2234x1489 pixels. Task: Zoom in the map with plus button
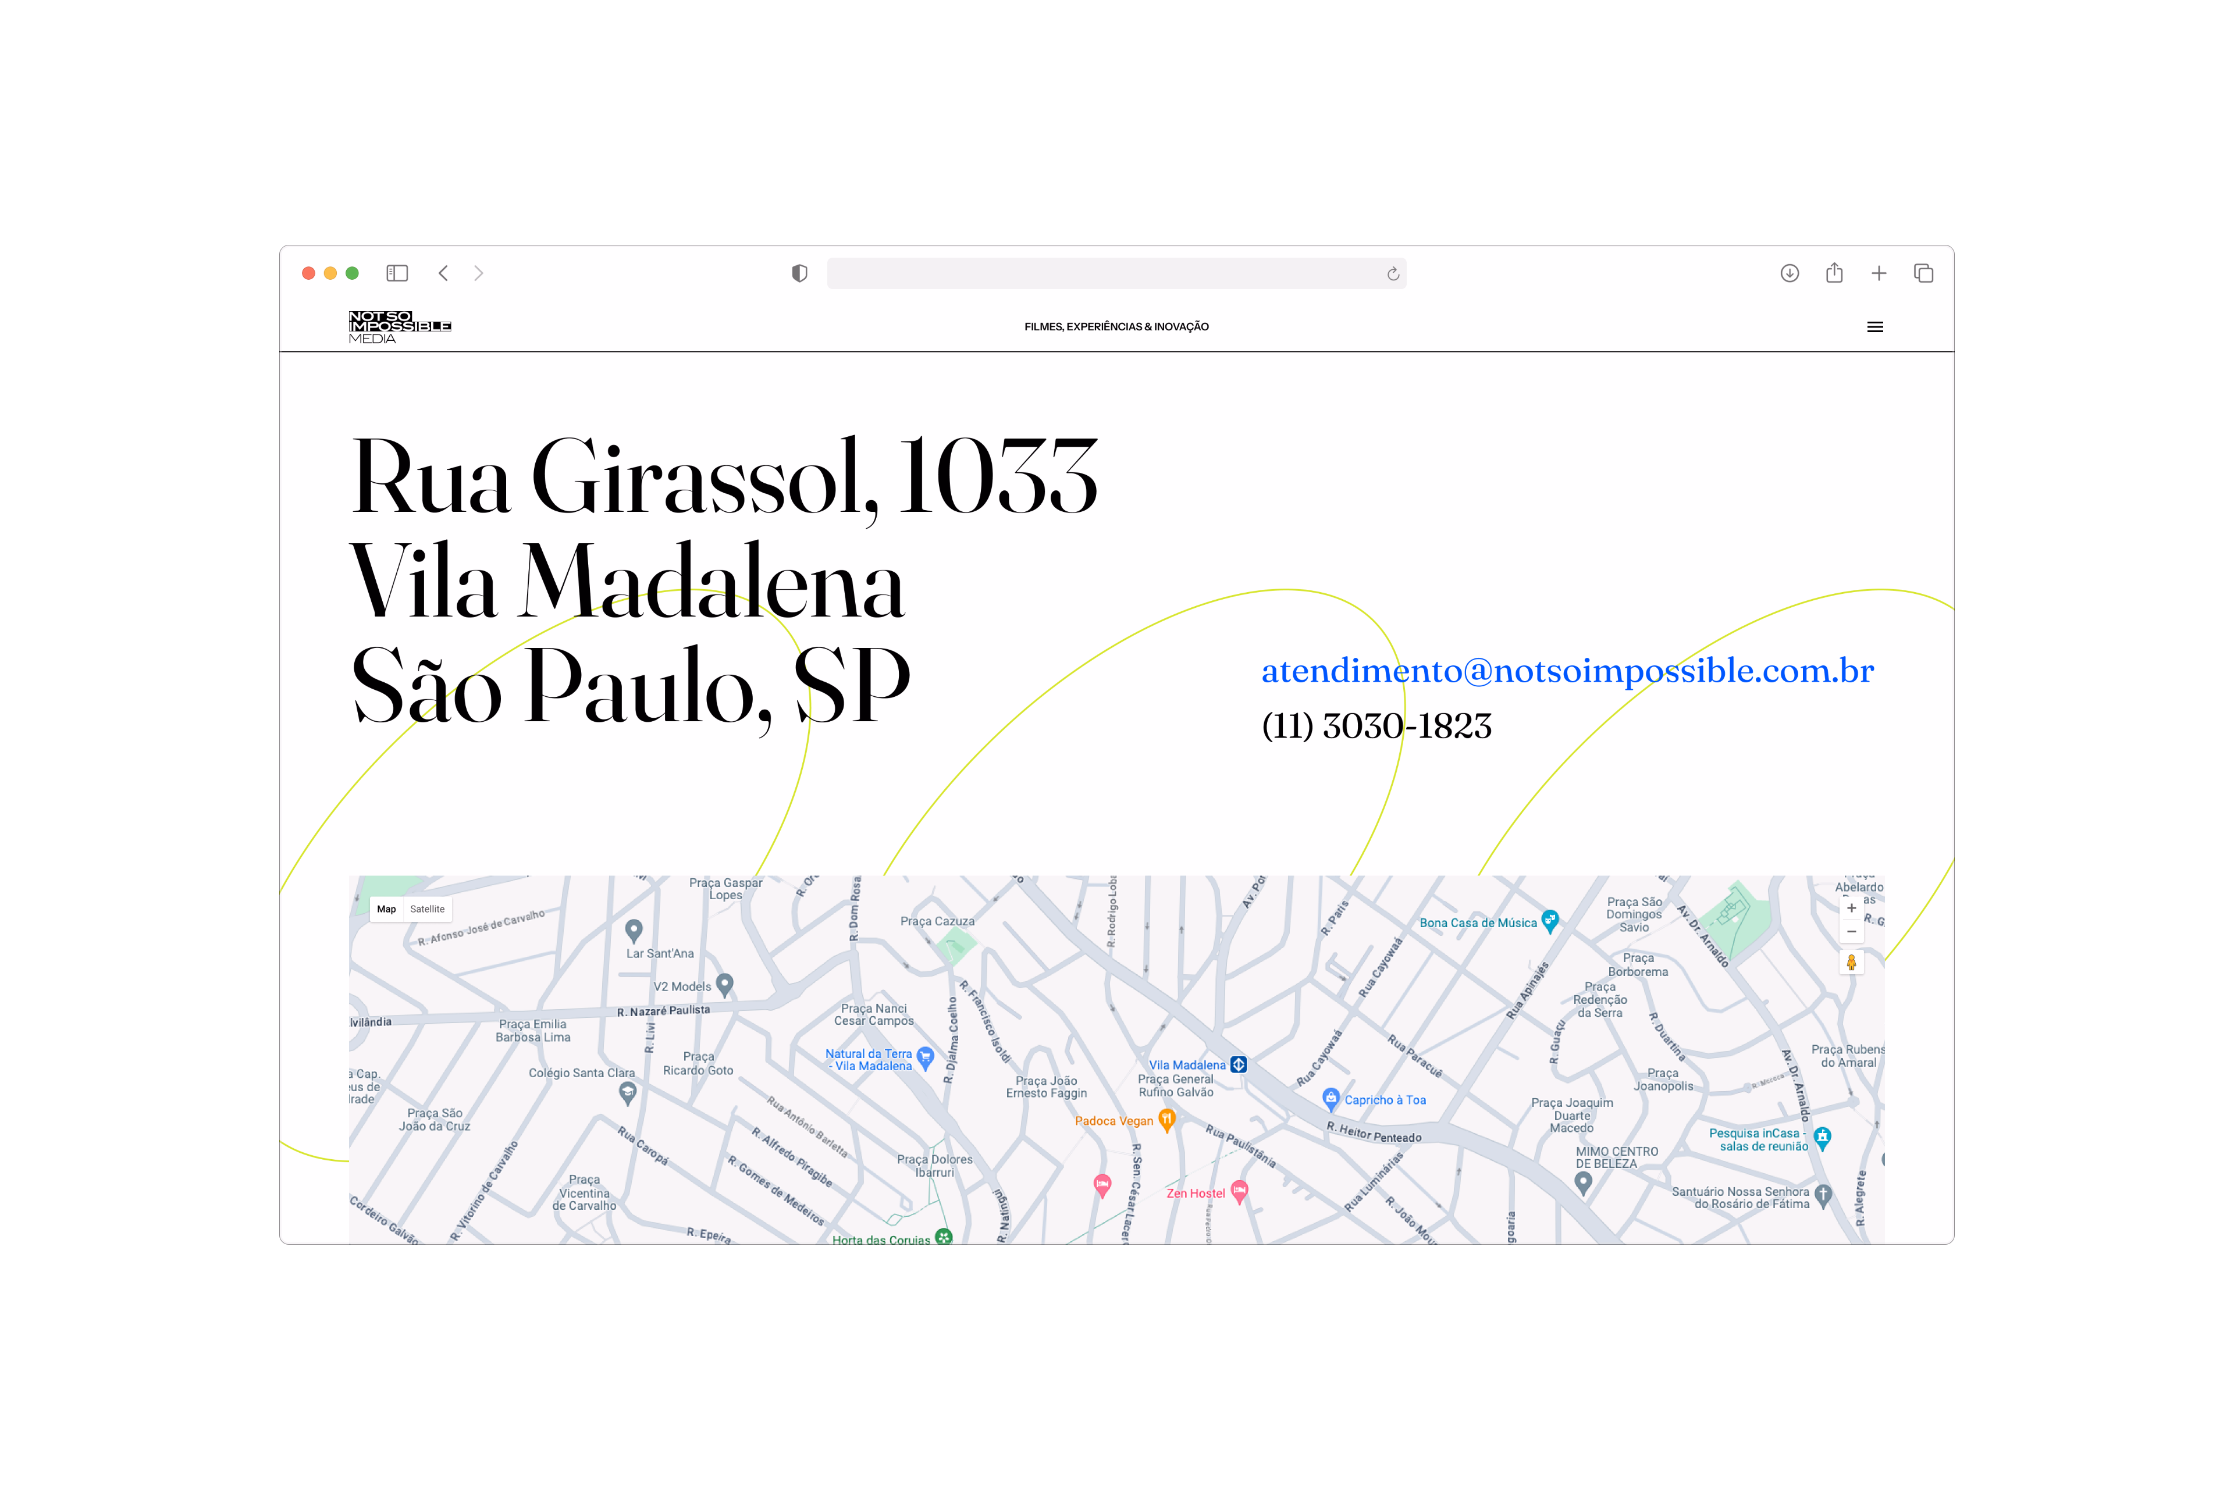pos(1851,908)
